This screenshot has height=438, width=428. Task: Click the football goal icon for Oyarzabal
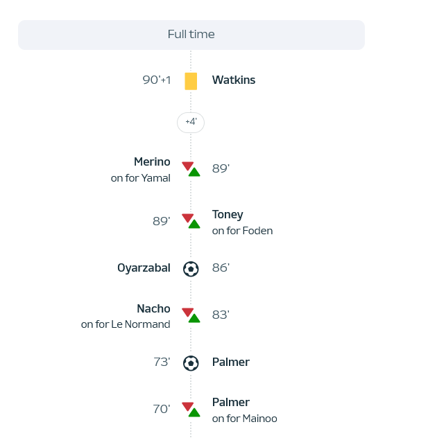[x=191, y=269]
